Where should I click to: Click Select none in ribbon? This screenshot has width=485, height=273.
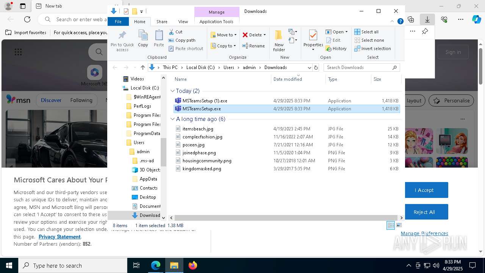pos(369,40)
